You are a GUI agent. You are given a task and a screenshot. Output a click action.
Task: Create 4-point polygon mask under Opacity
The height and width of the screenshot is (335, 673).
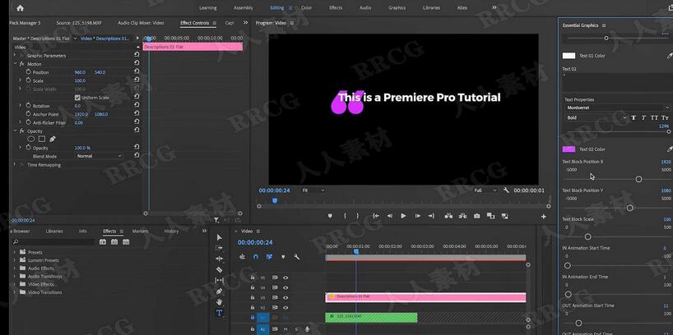(42, 139)
